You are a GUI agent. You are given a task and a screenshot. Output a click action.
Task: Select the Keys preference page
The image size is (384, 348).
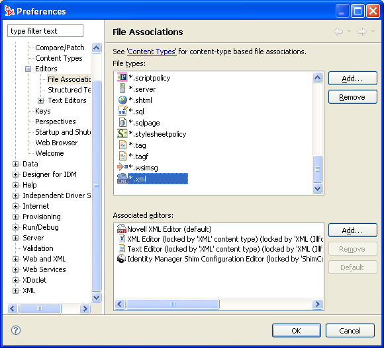tap(43, 111)
